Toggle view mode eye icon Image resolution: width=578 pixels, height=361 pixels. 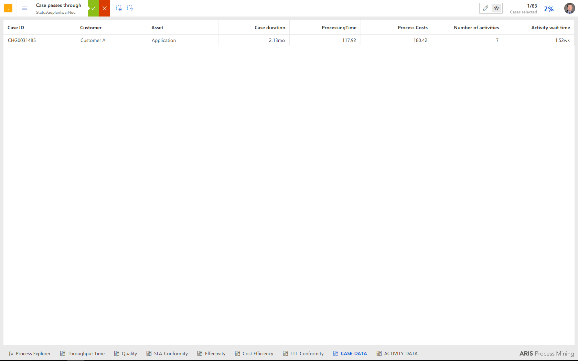(x=496, y=8)
